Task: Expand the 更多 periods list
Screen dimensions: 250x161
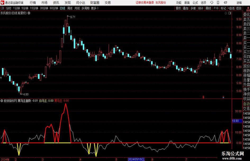Action: (95, 8)
